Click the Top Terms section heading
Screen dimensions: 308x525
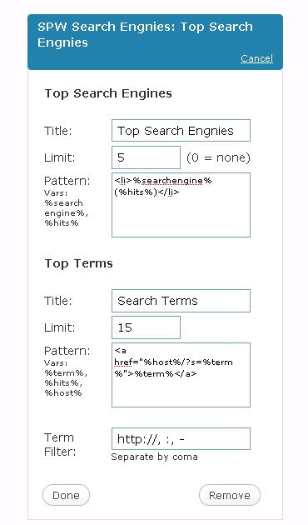point(79,263)
